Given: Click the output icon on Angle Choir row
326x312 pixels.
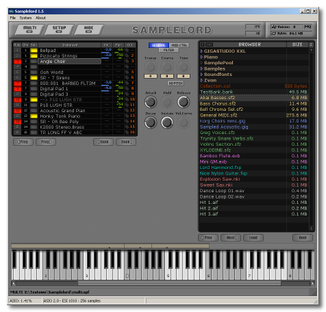Looking at the screenshot, I should click(127, 61).
